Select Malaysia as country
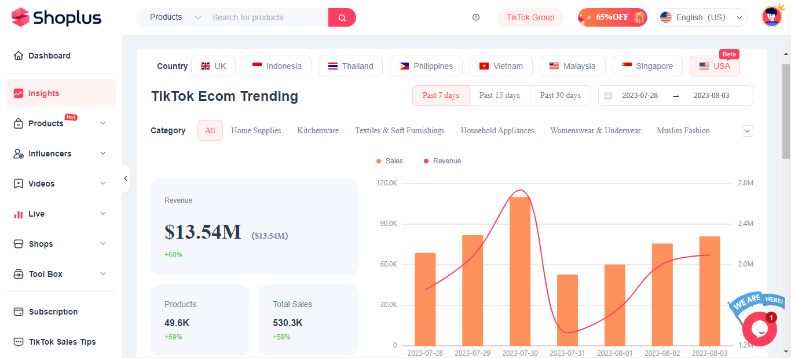 [572, 66]
